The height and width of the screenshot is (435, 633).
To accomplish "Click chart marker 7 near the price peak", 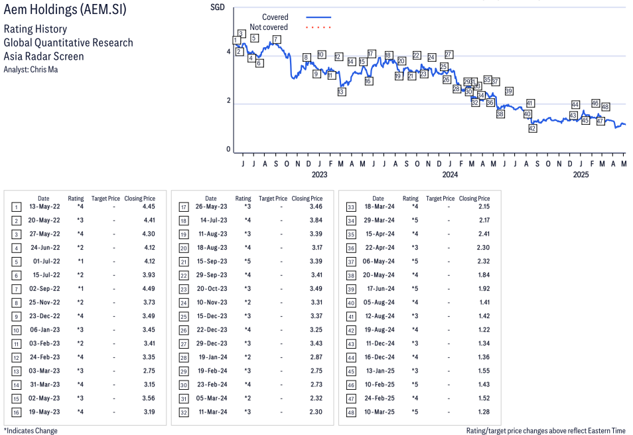I will [x=277, y=39].
